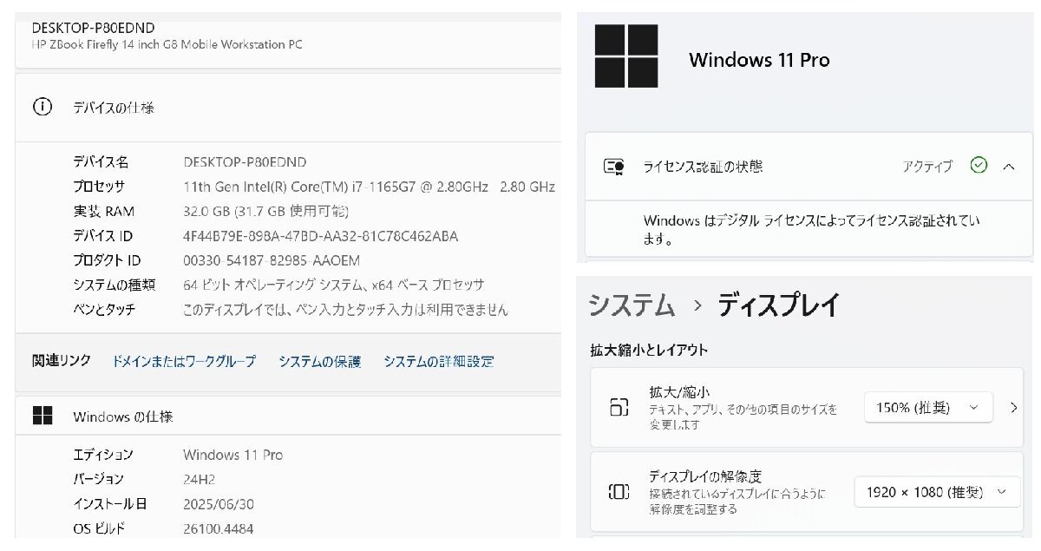
Task: Open システムの保護 link
Action: pos(319,361)
